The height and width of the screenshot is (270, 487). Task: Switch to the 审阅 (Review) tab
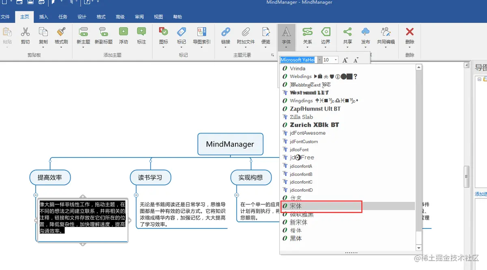pos(139,17)
